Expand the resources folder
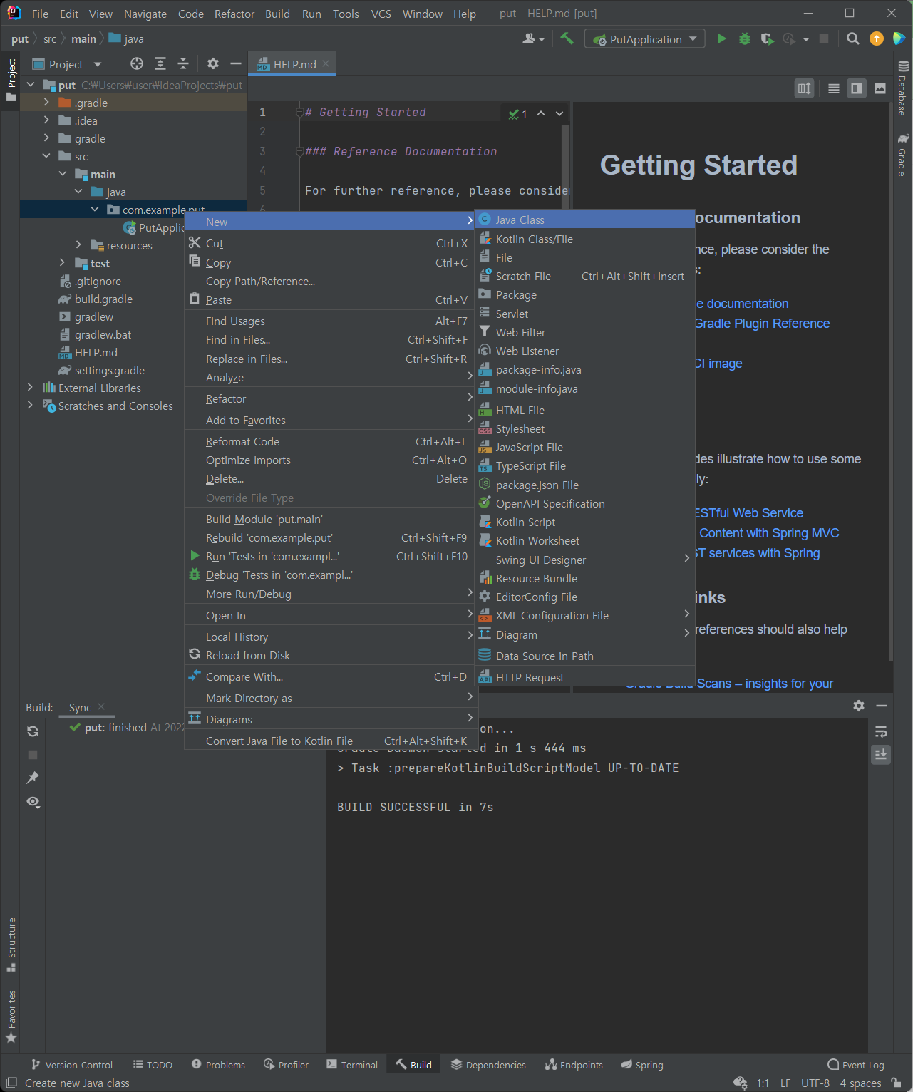913x1092 pixels. tap(78, 245)
